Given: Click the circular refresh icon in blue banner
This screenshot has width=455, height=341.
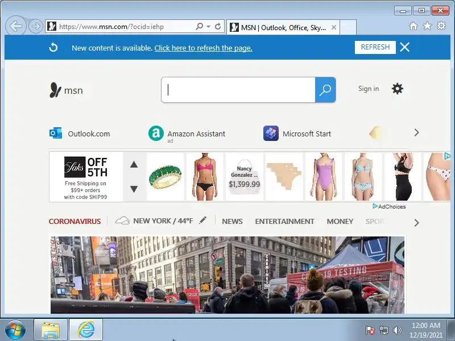Looking at the screenshot, I should coord(53,47).
